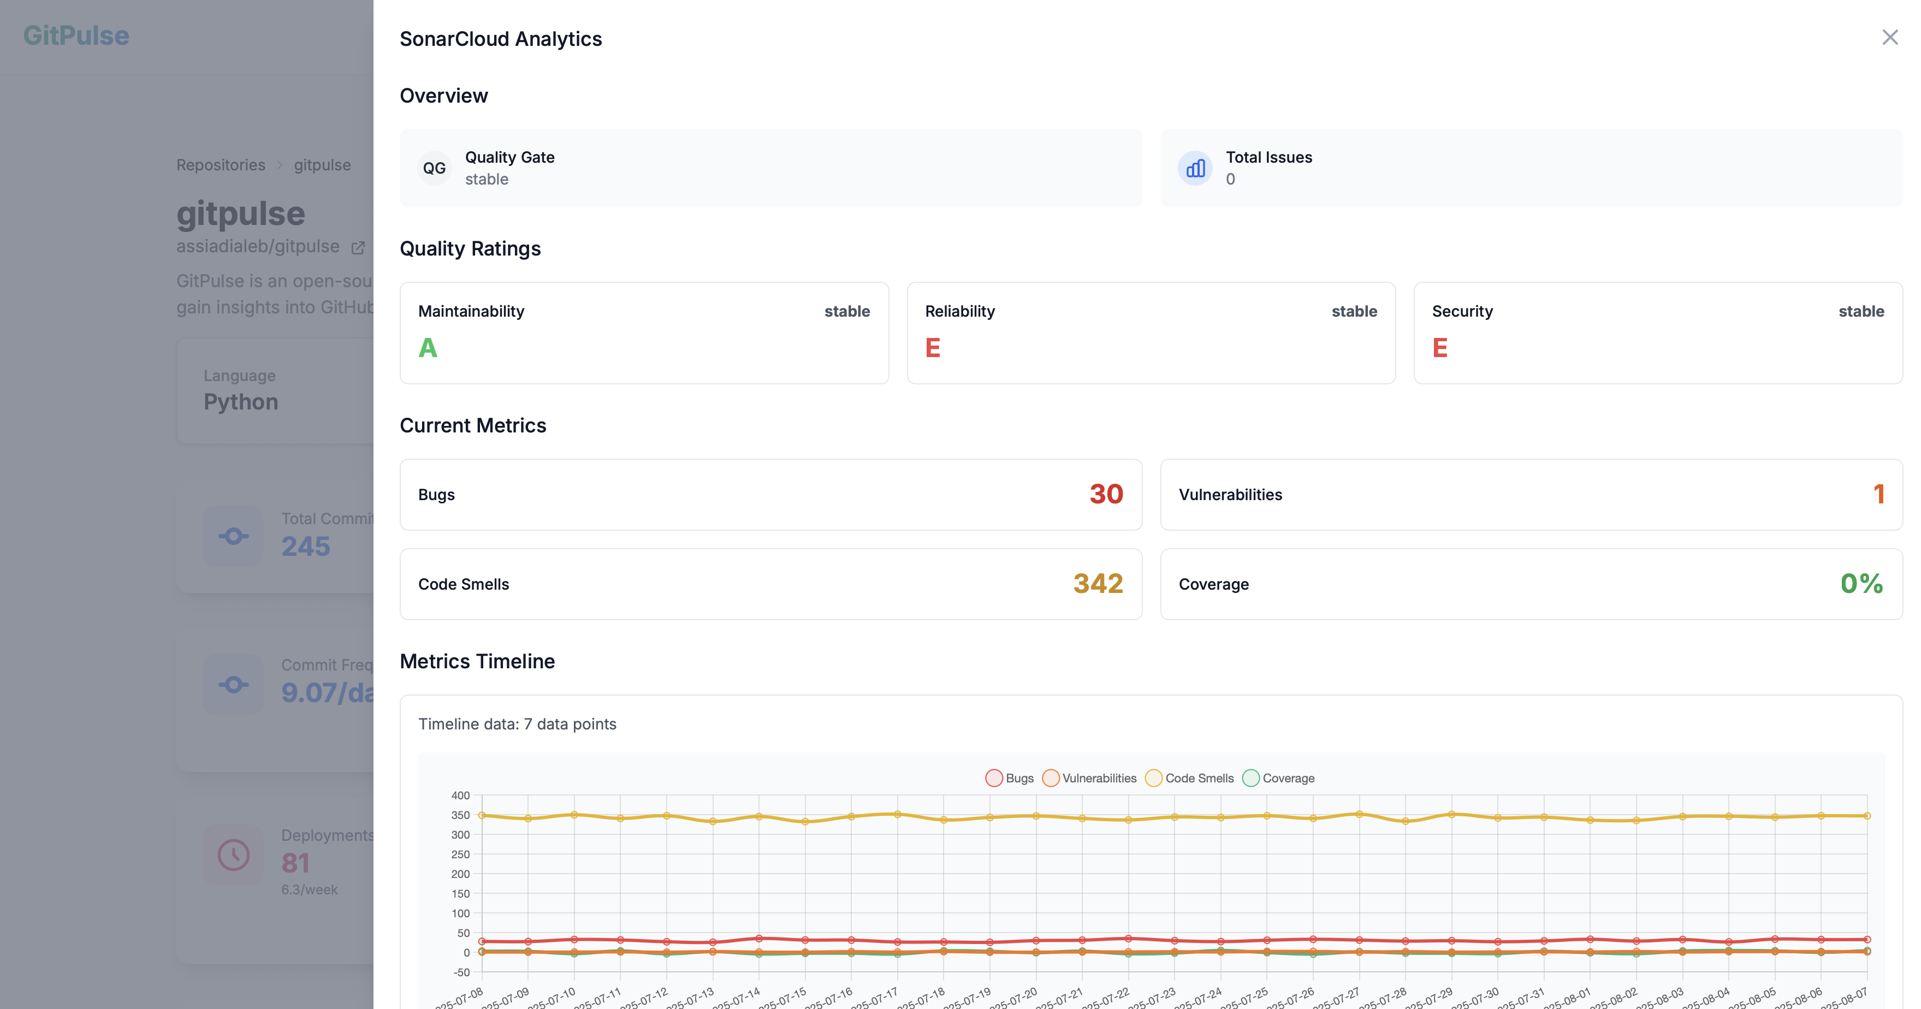Close the SonarCloud Analytics panel
The height and width of the screenshot is (1009, 1921).
pyautogui.click(x=1889, y=37)
